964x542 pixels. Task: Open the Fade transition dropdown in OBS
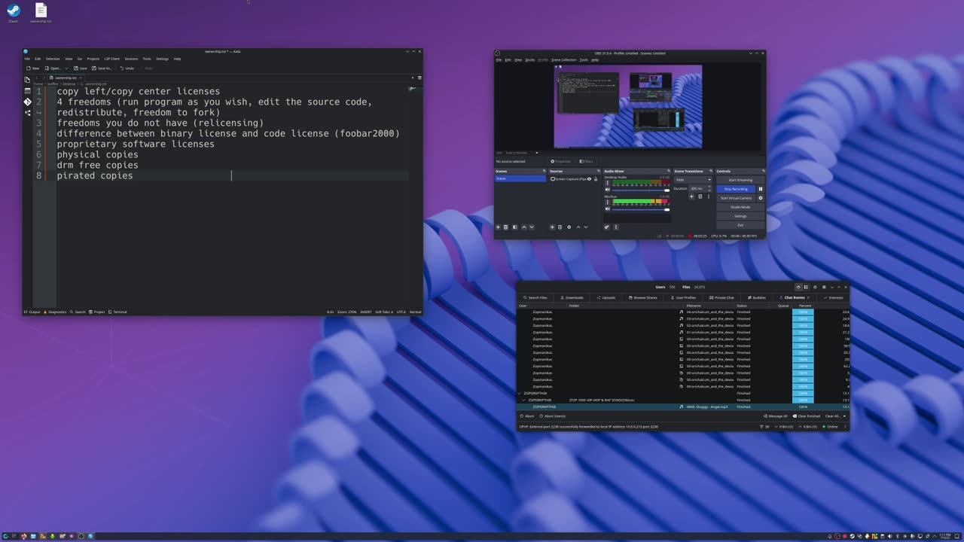[692, 180]
